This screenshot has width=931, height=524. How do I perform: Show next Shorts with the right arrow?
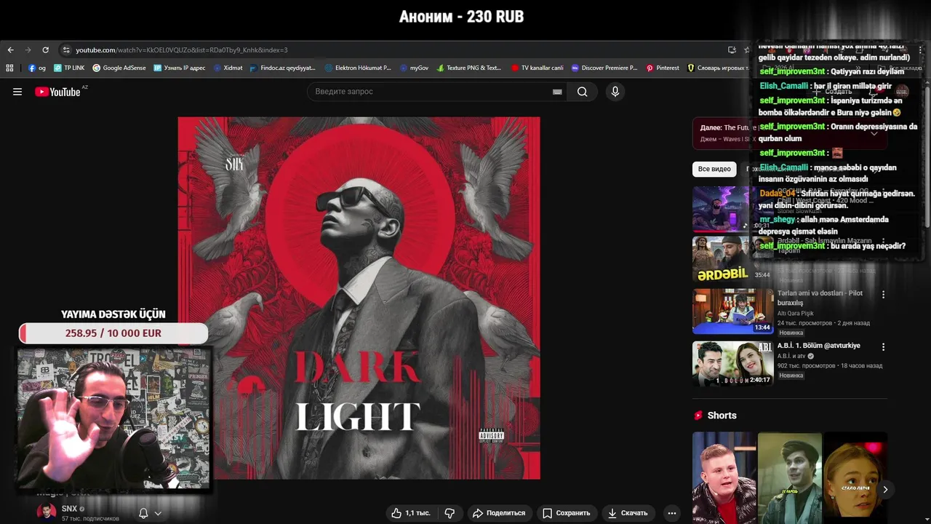(885, 490)
